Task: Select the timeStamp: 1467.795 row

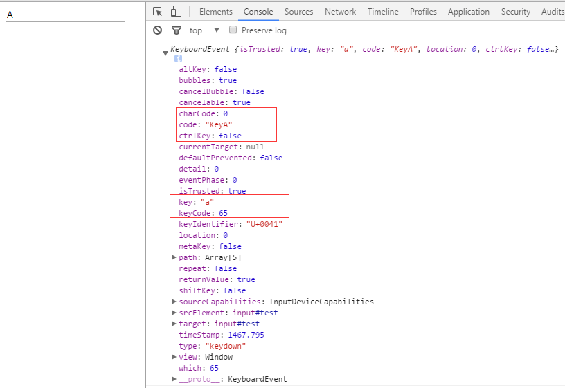Action: point(222,335)
